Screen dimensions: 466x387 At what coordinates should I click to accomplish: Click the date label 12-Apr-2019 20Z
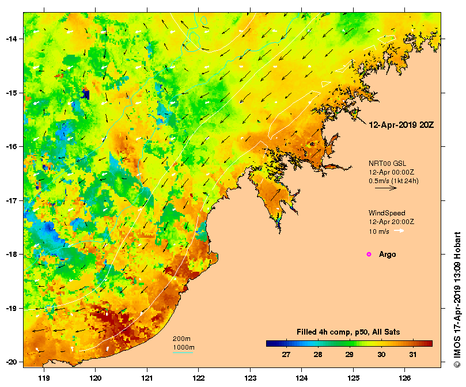[x=401, y=125]
